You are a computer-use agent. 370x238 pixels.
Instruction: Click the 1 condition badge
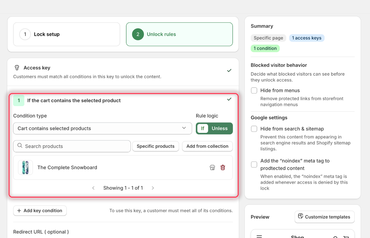(x=265, y=48)
